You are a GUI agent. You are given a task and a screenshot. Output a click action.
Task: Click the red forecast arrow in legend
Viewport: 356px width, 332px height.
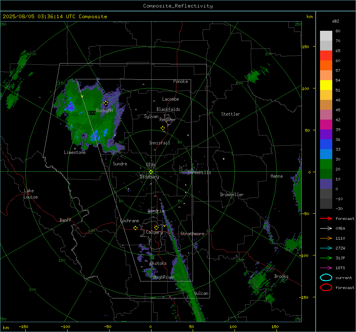coord(326,218)
